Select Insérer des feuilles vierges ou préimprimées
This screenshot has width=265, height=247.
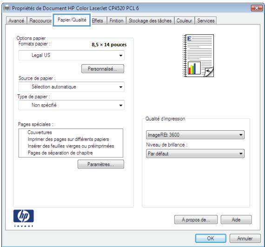(x=71, y=146)
